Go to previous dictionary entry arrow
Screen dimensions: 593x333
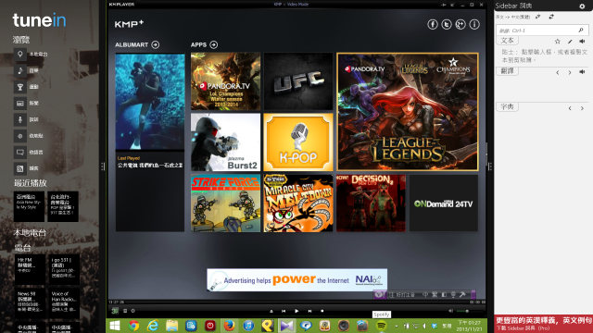coord(570,108)
